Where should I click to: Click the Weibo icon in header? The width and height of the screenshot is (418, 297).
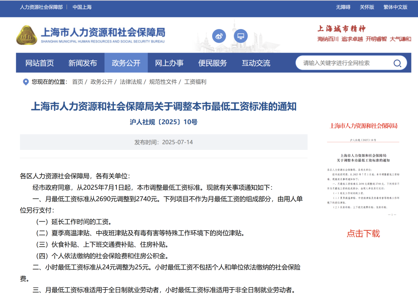[x=219, y=36]
